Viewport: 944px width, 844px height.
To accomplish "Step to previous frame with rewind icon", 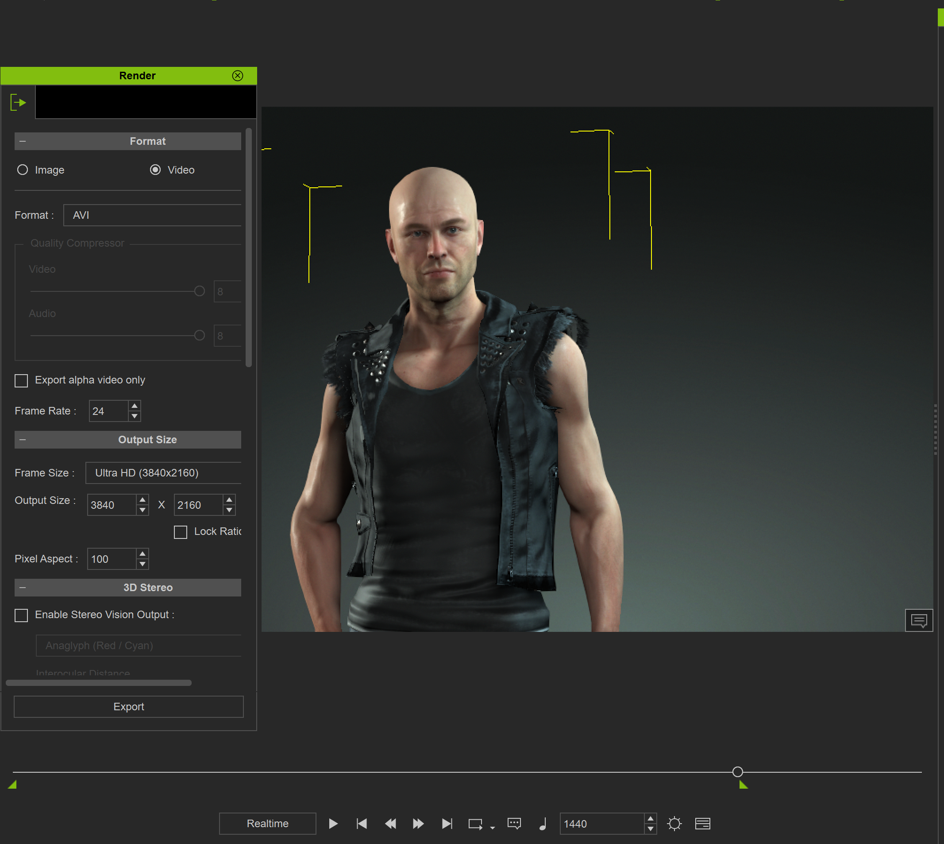I will 390,824.
